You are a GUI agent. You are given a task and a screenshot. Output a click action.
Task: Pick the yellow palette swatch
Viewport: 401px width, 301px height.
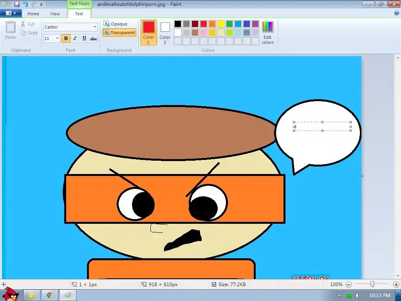(221, 24)
